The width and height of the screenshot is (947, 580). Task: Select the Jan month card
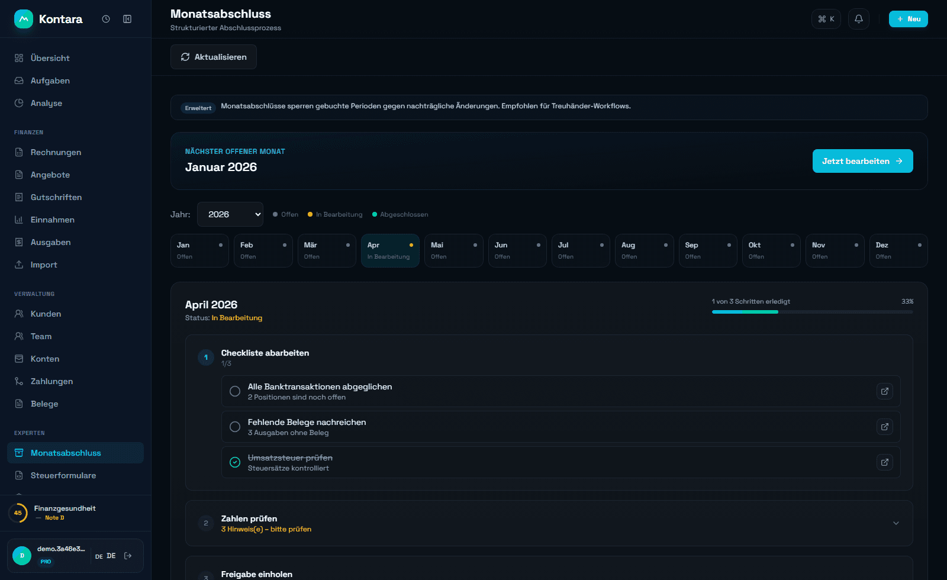[x=199, y=250]
